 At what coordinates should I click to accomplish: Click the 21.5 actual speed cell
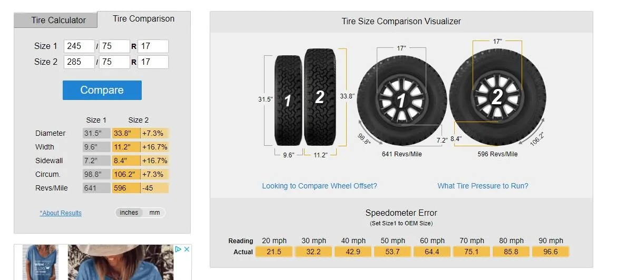coord(274,252)
